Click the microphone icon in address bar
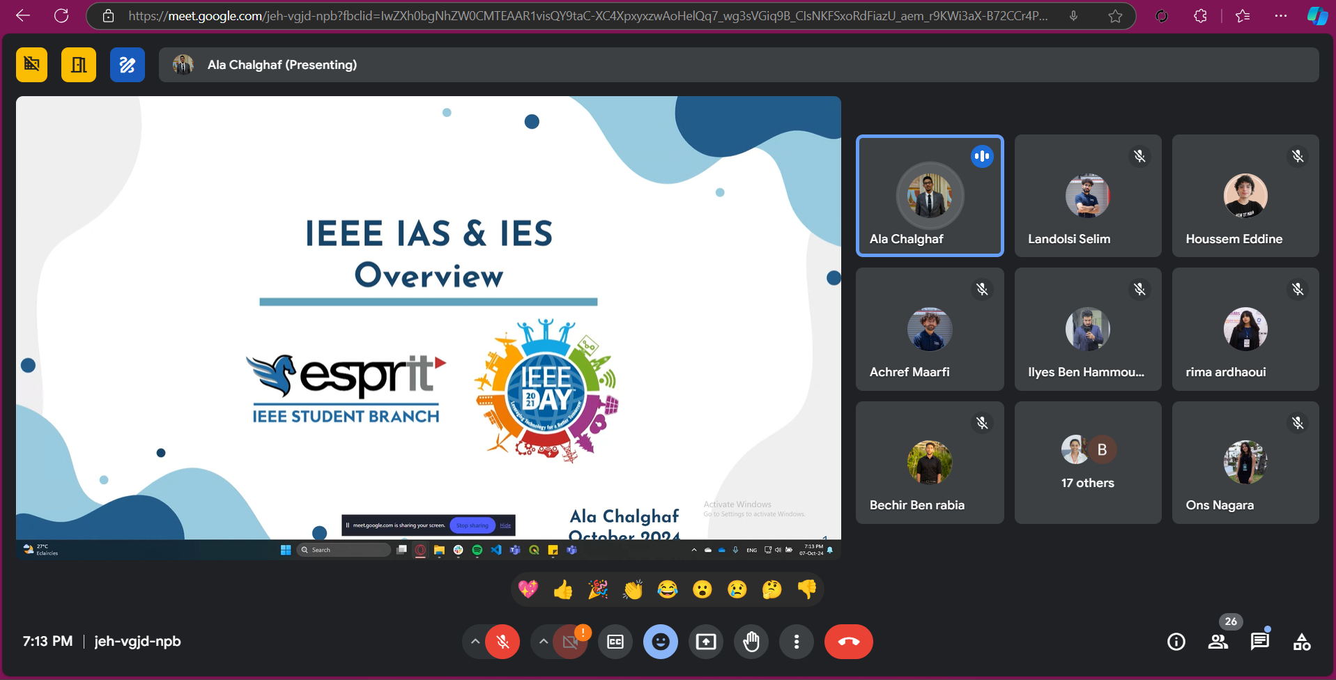The image size is (1336, 680). pyautogui.click(x=1074, y=15)
